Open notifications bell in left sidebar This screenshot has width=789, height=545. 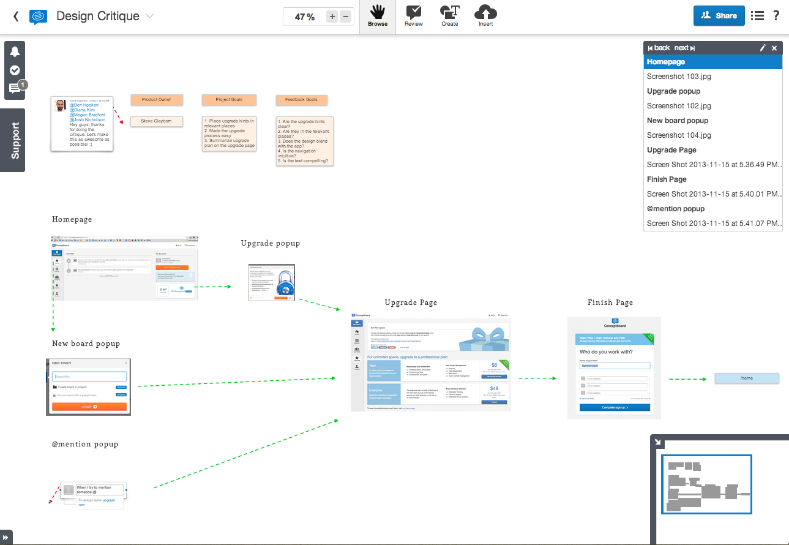pyautogui.click(x=15, y=52)
